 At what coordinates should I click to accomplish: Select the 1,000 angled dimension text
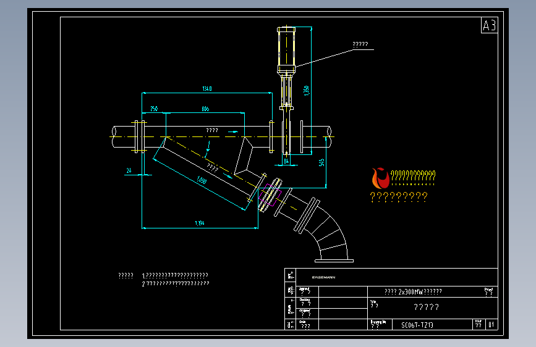point(202,180)
